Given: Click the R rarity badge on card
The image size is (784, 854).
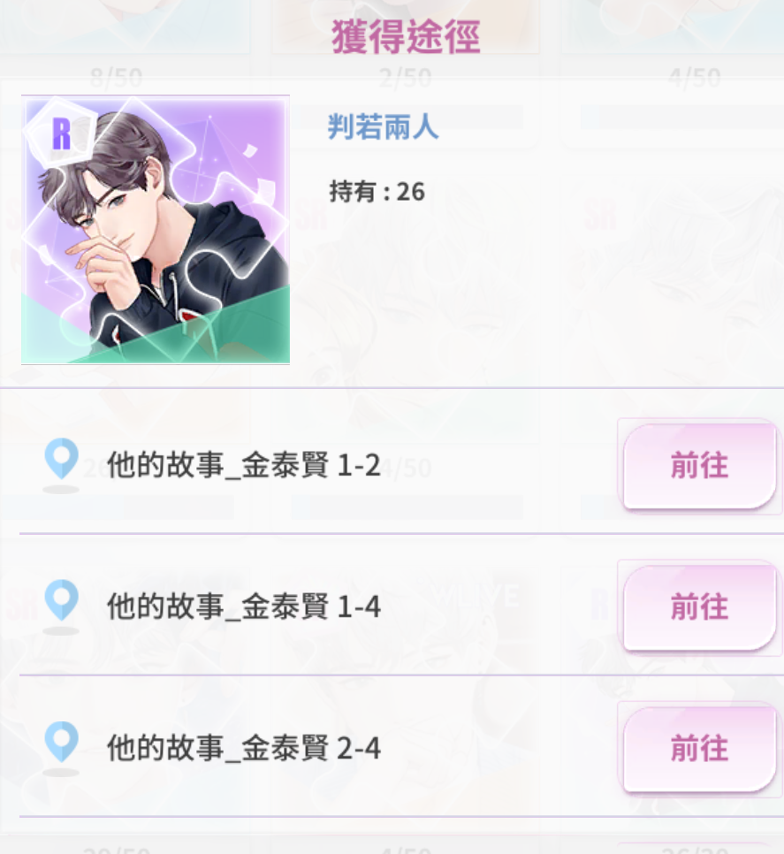Looking at the screenshot, I should click(x=61, y=133).
